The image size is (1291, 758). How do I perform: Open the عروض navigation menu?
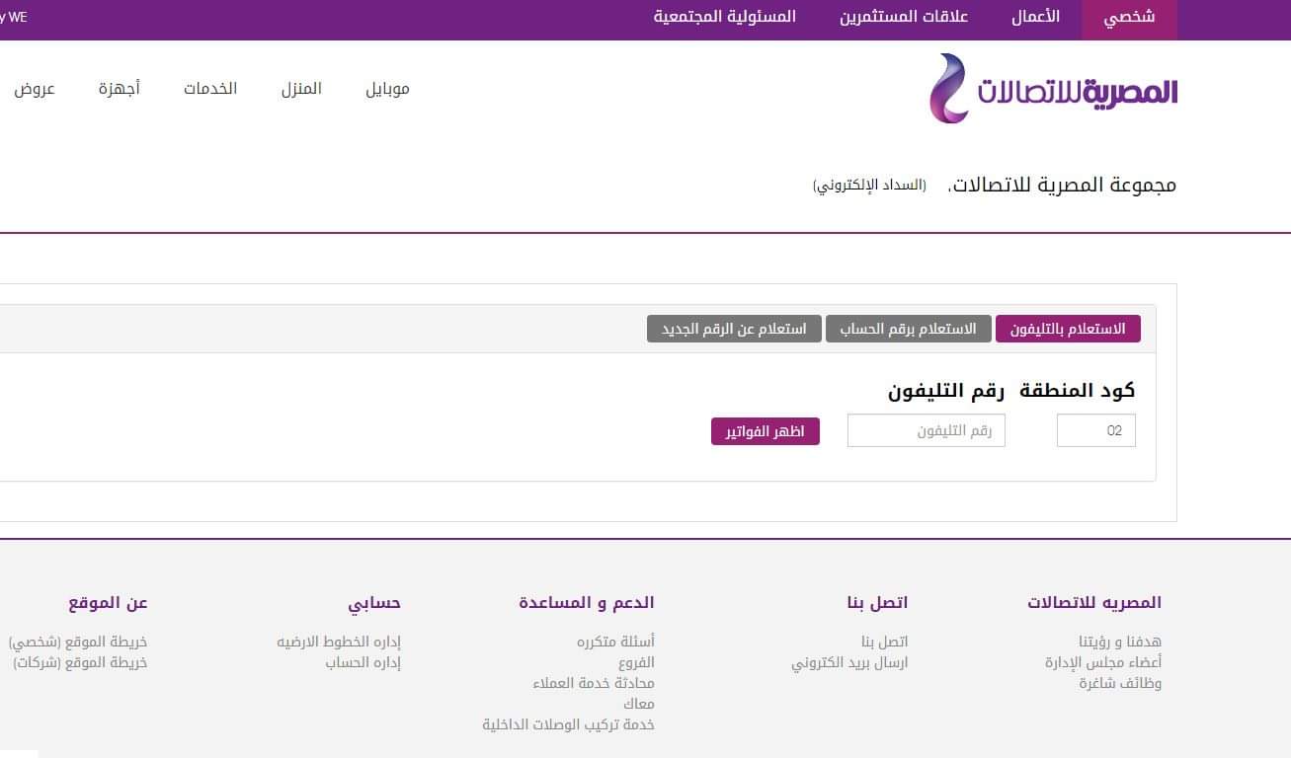(35, 89)
